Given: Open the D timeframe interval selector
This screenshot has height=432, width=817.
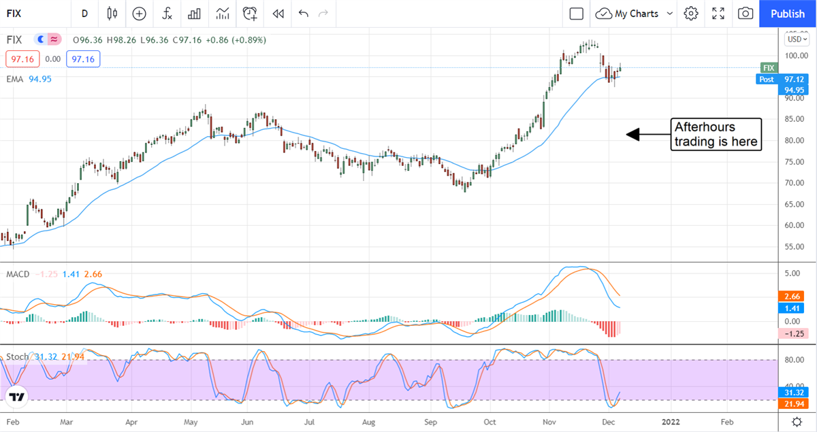Looking at the screenshot, I should click(84, 14).
